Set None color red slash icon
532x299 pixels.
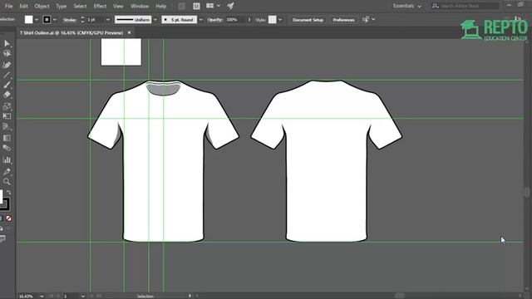pyautogui.click(x=8, y=218)
